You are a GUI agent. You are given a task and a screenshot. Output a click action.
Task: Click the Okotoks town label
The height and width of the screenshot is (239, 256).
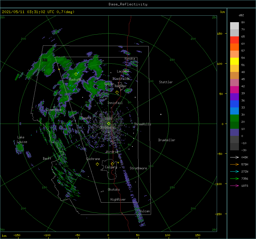coord(114,190)
